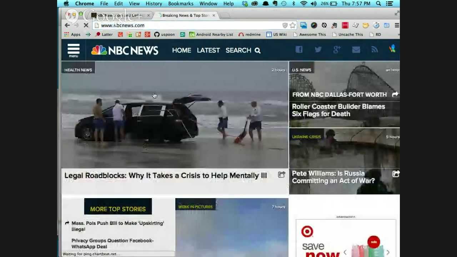This screenshot has width=457, height=257.
Task: Open Mass. Pols Push Bill Upskirting story
Action: (117, 226)
